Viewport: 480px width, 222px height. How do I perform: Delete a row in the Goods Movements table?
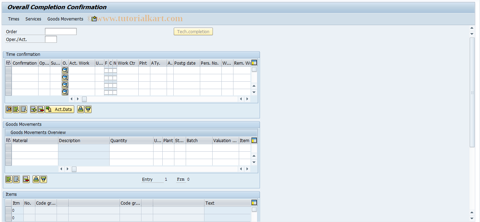click(x=26, y=179)
